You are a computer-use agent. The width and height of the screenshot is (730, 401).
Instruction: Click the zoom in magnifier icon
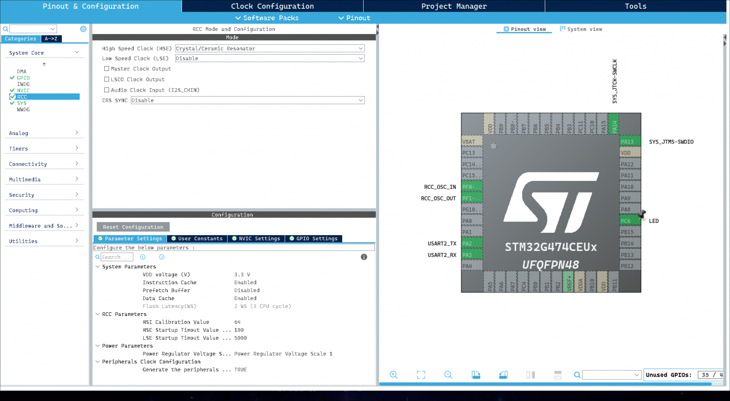tap(394, 375)
